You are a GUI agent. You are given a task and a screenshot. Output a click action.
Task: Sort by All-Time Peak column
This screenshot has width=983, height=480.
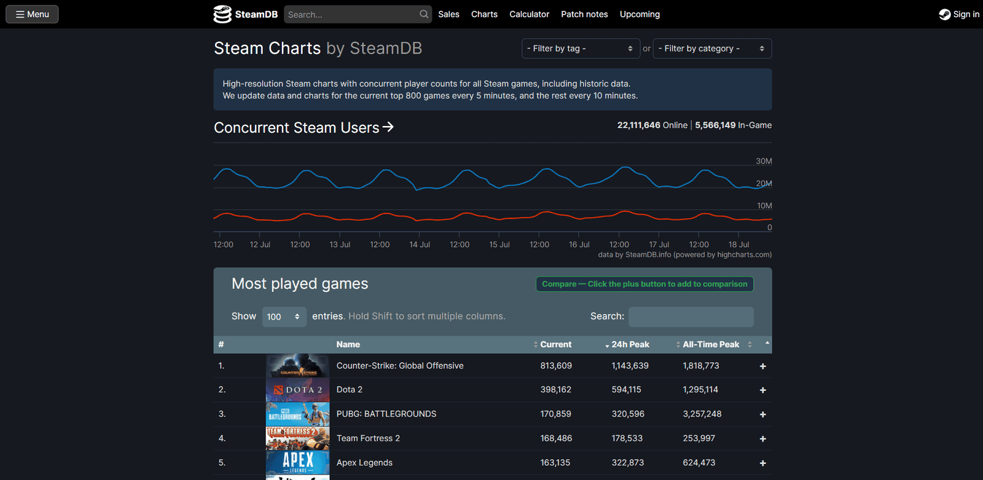(711, 344)
